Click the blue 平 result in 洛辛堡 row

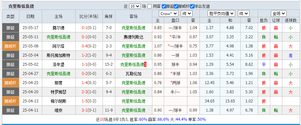point(264,64)
